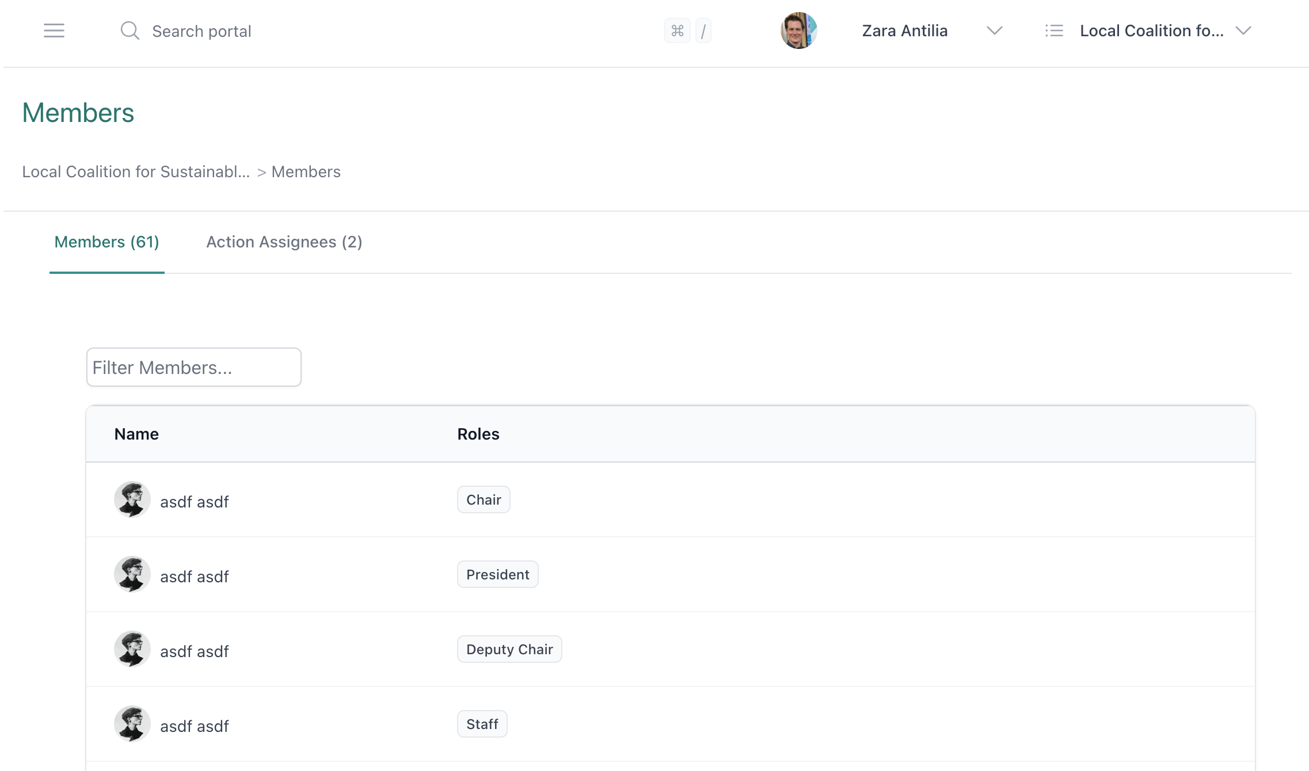
Task: Select the President role badge
Action: pyautogui.click(x=497, y=574)
